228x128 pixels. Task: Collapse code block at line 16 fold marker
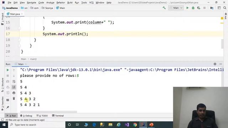[x=19, y=28]
